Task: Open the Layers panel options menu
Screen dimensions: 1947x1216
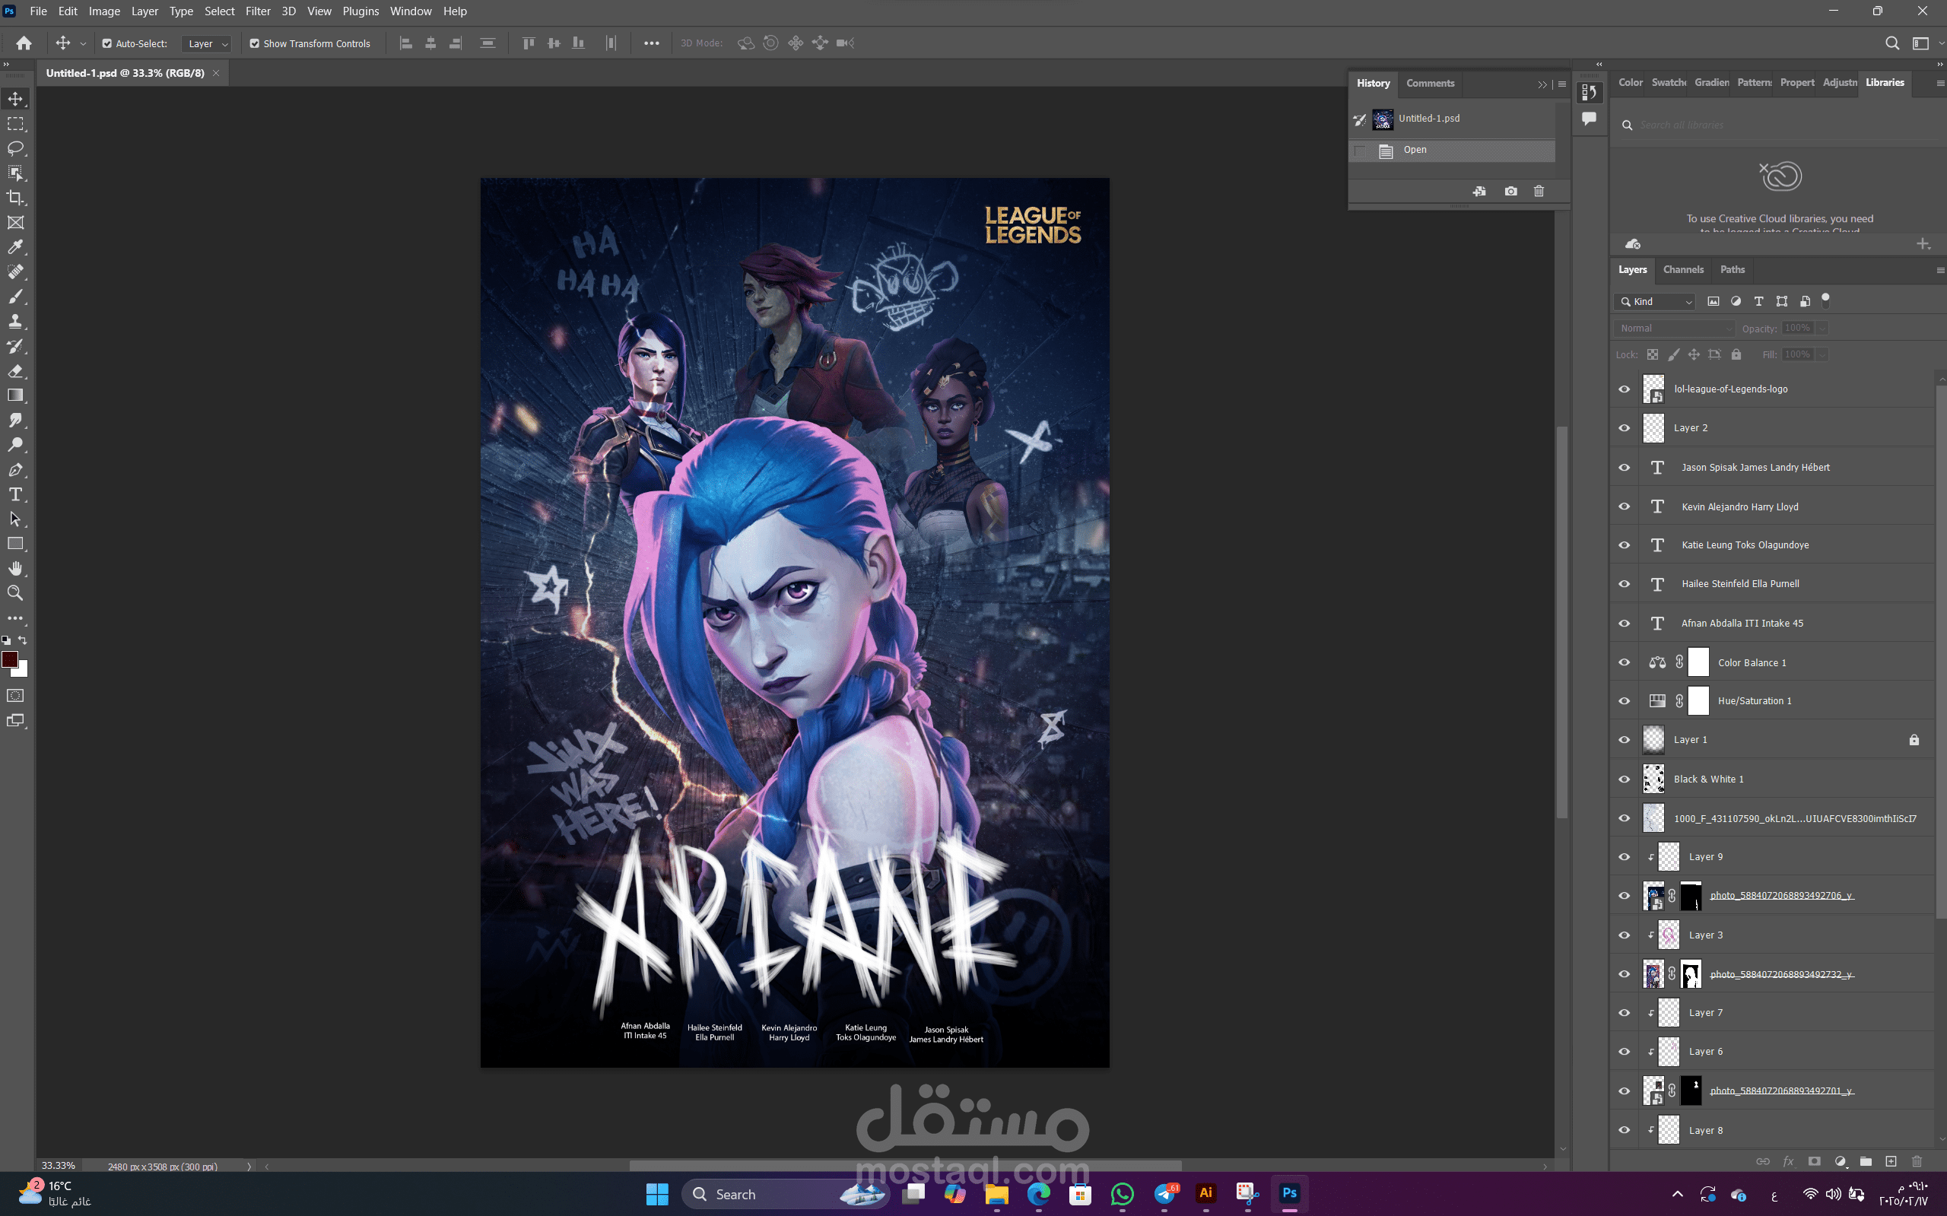Action: click(1939, 270)
